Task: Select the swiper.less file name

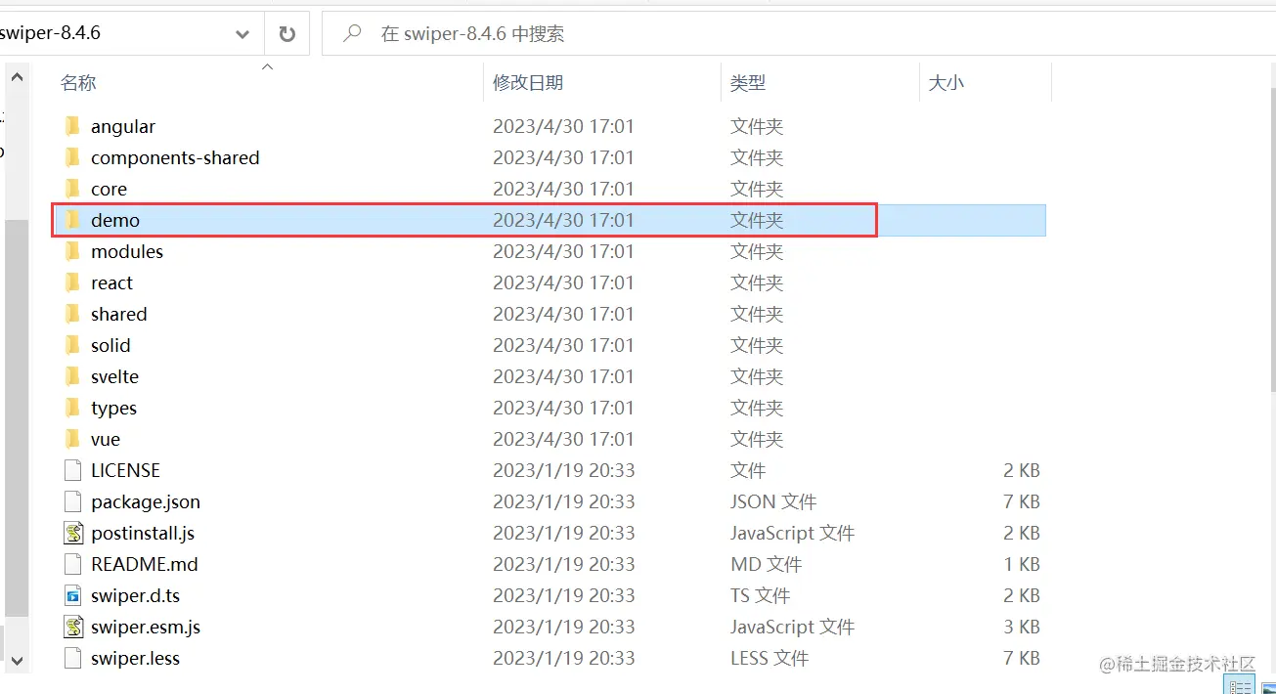Action: tap(136, 659)
